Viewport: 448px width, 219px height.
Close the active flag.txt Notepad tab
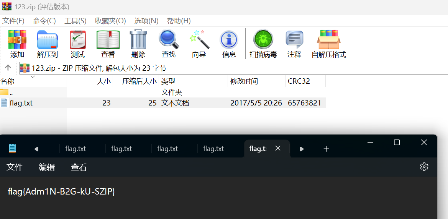tap(278, 148)
